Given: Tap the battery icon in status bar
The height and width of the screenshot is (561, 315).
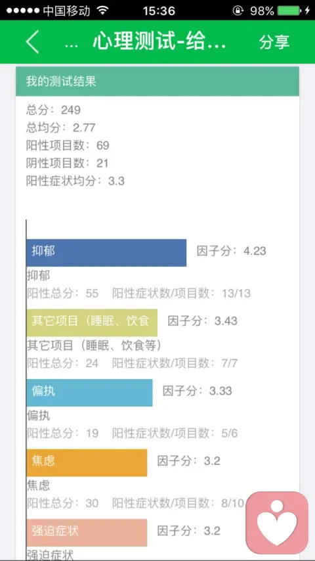Looking at the screenshot, I should coord(289,11).
